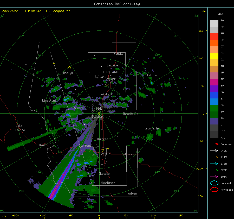Click the Blackfalds label

[x=110, y=72]
